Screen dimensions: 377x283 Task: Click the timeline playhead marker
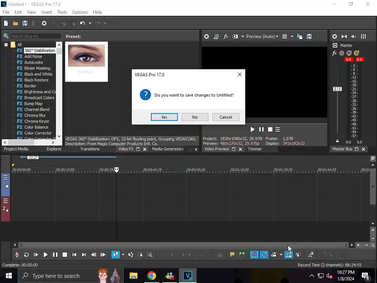tap(116, 170)
